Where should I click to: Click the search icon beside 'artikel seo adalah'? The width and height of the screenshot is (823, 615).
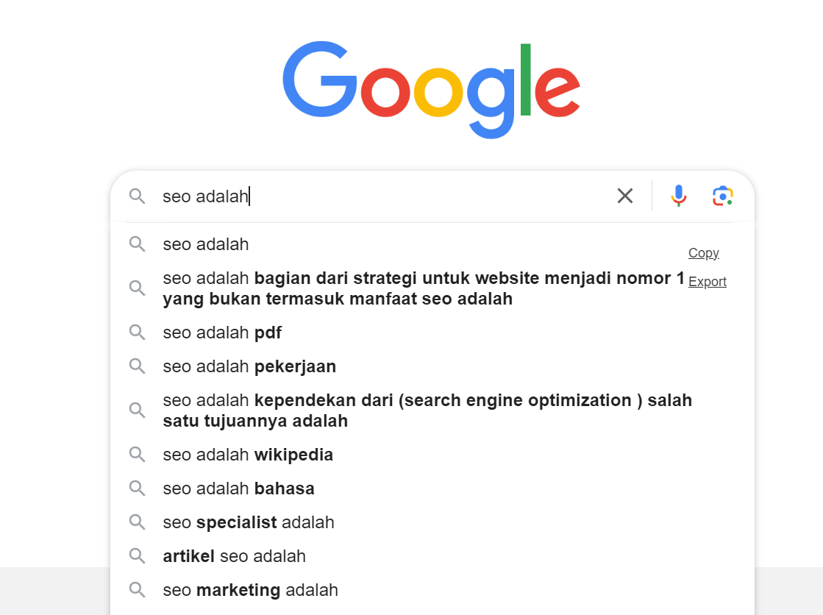tap(138, 556)
